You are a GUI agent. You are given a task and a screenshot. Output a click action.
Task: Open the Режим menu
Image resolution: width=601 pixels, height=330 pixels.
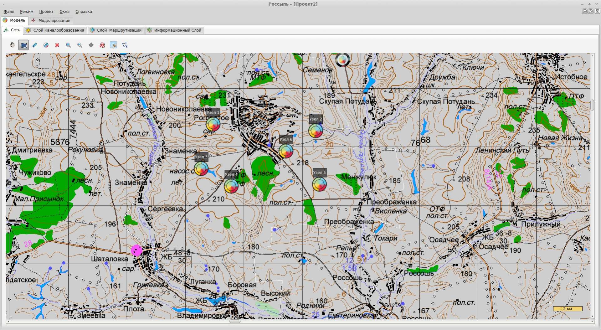pos(27,11)
